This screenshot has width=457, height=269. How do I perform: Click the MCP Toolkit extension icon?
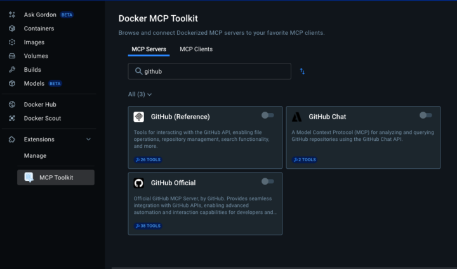click(29, 177)
